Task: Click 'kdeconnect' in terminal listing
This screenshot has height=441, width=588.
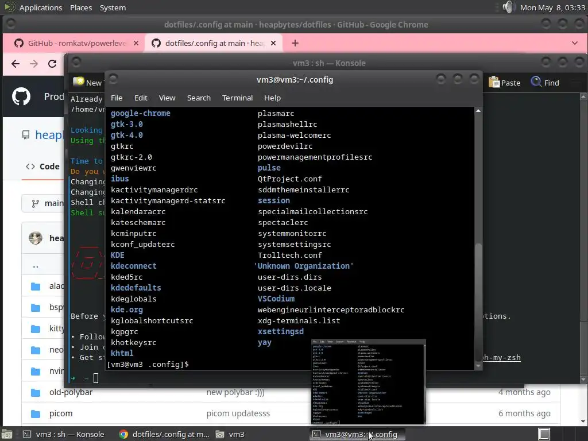Action: click(x=133, y=266)
